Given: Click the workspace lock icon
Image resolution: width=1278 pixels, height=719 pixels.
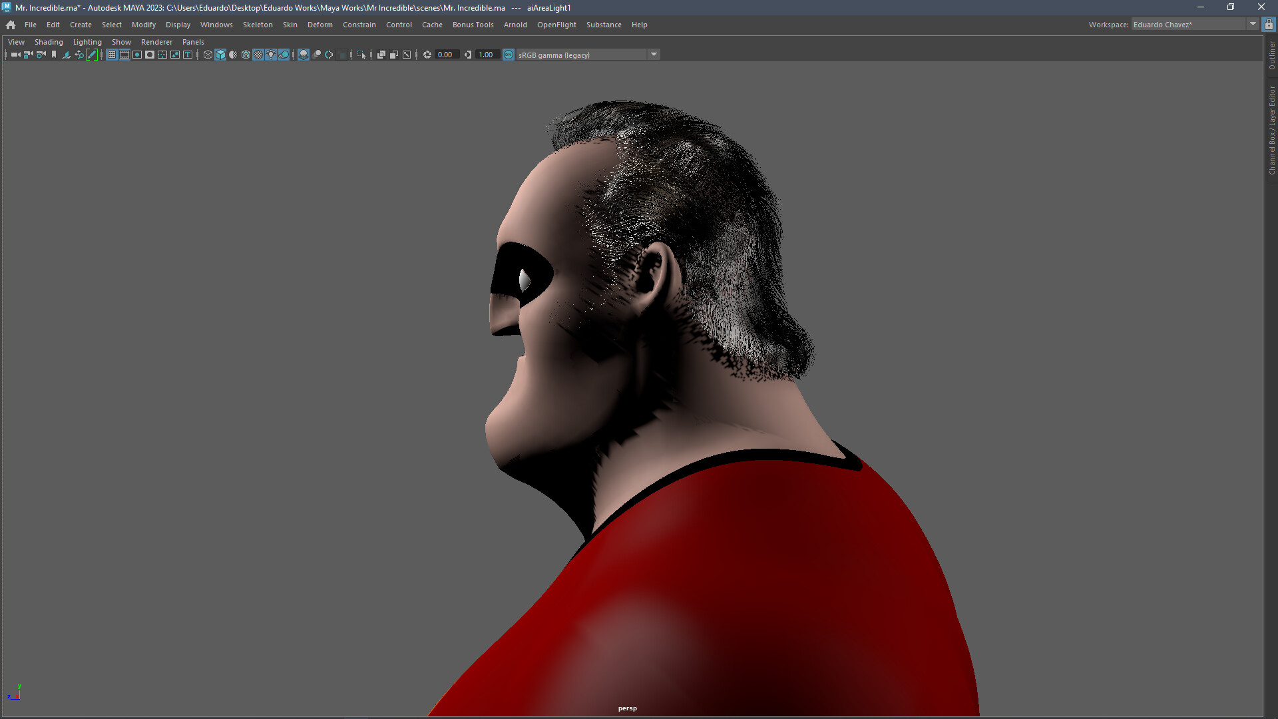Looking at the screenshot, I should [x=1269, y=24].
